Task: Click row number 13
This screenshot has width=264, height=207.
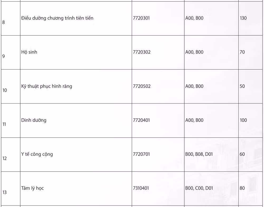Action: point(4,192)
